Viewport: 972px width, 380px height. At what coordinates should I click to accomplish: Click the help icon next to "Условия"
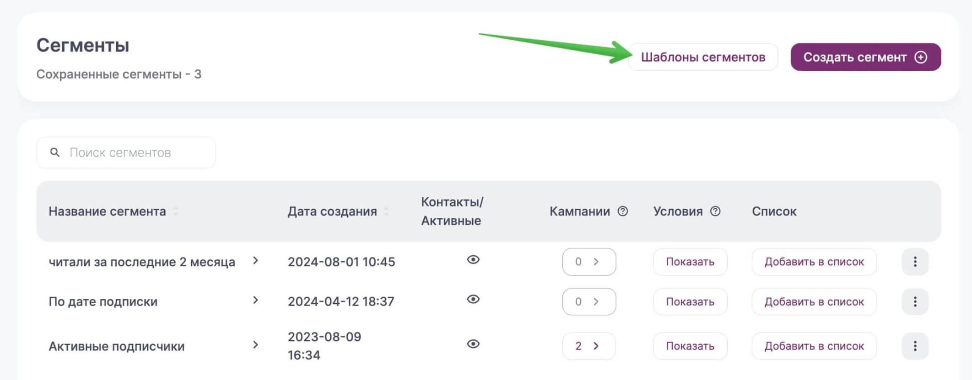pos(715,211)
